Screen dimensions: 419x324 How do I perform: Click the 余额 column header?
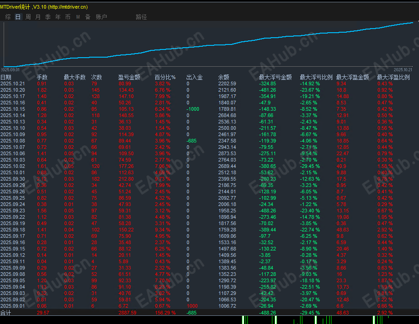[223, 77]
